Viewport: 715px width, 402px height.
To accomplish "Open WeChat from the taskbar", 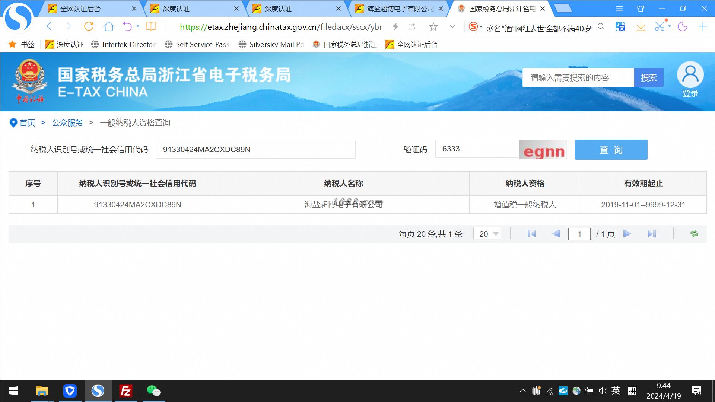I will click(x=153, y=391).
